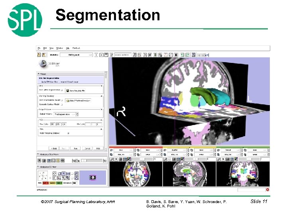This screenshot has width=287, height=215.
Task: Toggle Generate Surface Model checkbox
Action: 62,105
